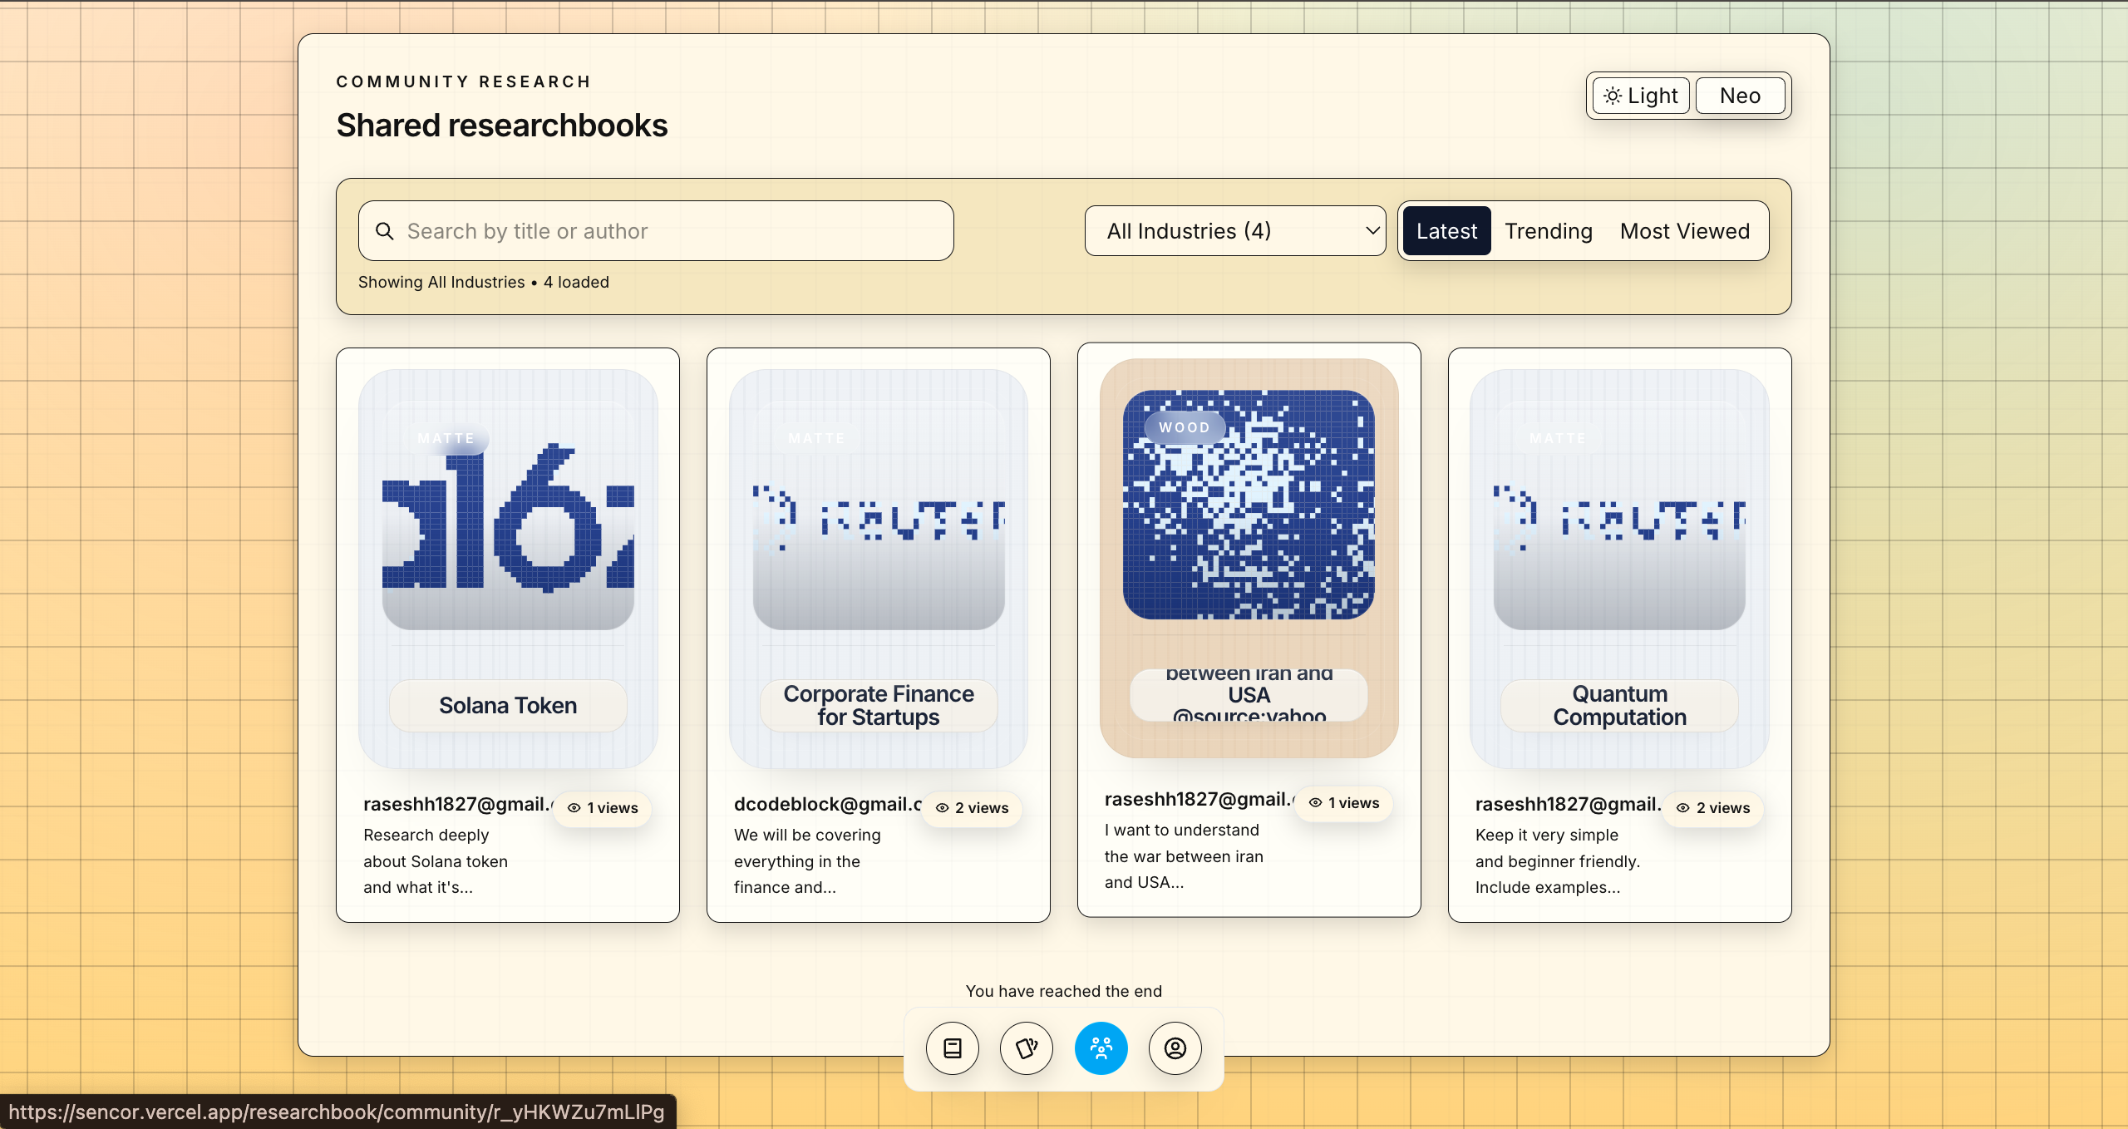The height and width of the screenshot is (1129, 2128).
Task: Click the All Industries dropdown chevron arrow
Action: point(1372,231)
